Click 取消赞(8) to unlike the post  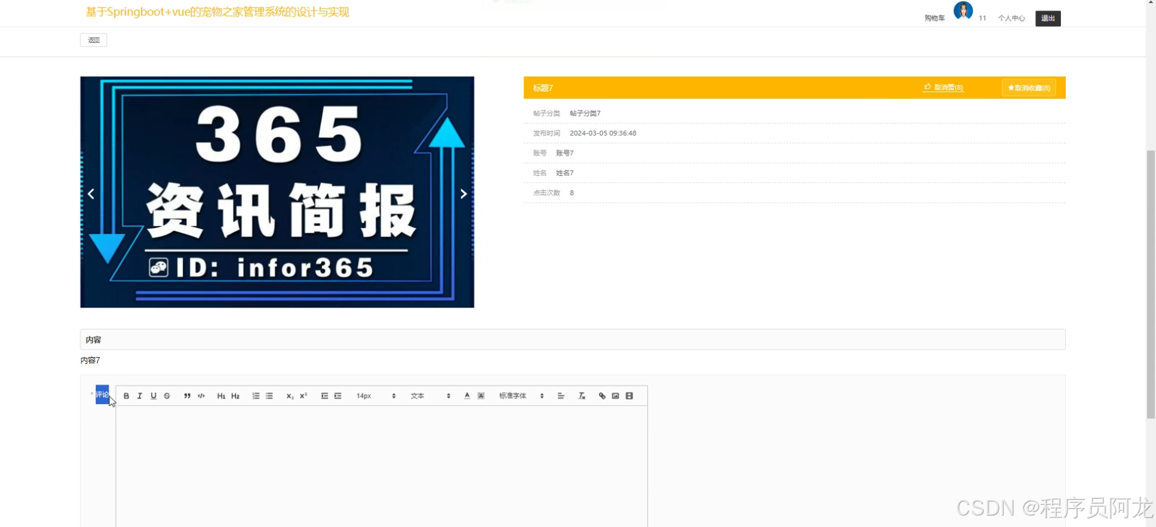tap(943, 87)
